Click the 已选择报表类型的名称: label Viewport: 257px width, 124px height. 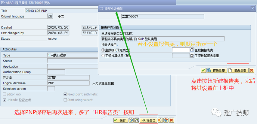pos(117,34)
